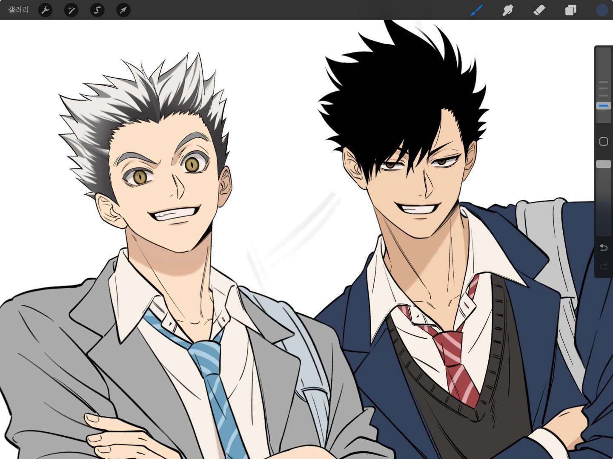Open the active color picker
The height and width of the screenshot is (459, 613).
click(602, 10)
